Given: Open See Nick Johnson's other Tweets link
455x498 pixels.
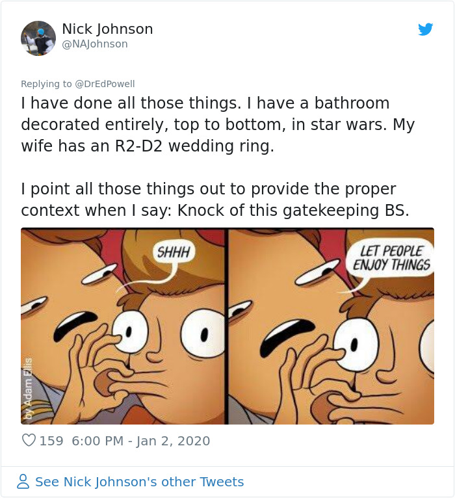Looking at the screenshot, I should pos(139,482).
